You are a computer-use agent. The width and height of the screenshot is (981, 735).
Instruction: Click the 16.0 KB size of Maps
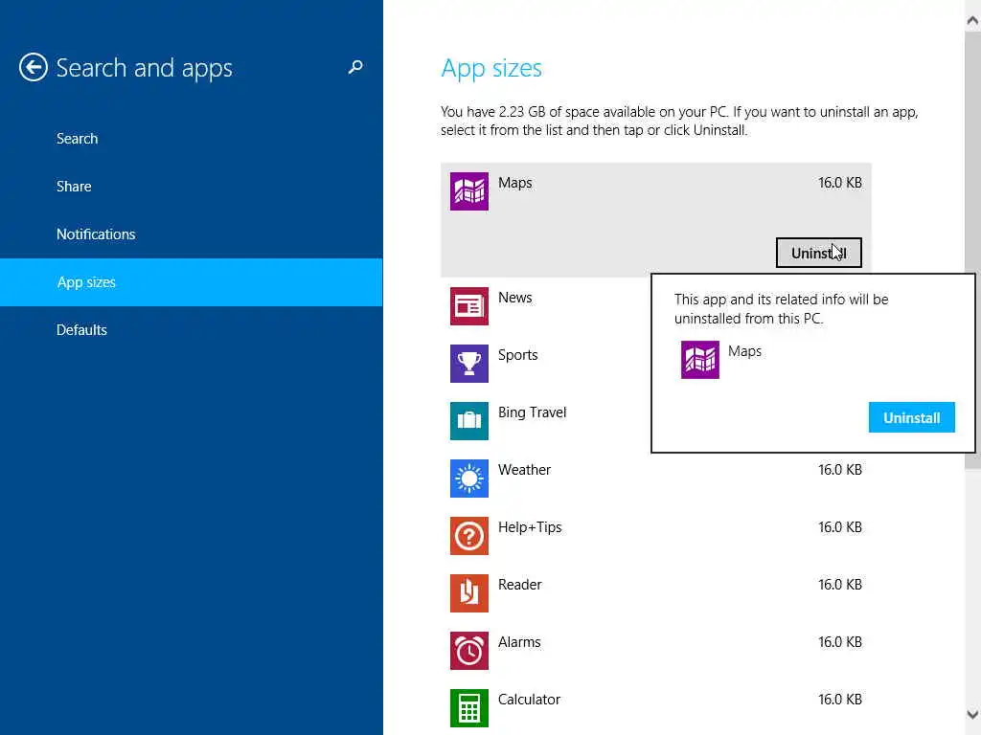[840, 183]
